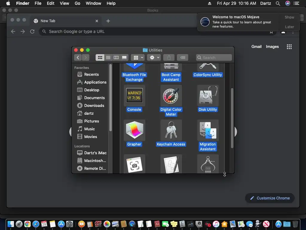Screen dimensions: 306x230
Task: Open the Go menu
Action: [x=77, y=3]
